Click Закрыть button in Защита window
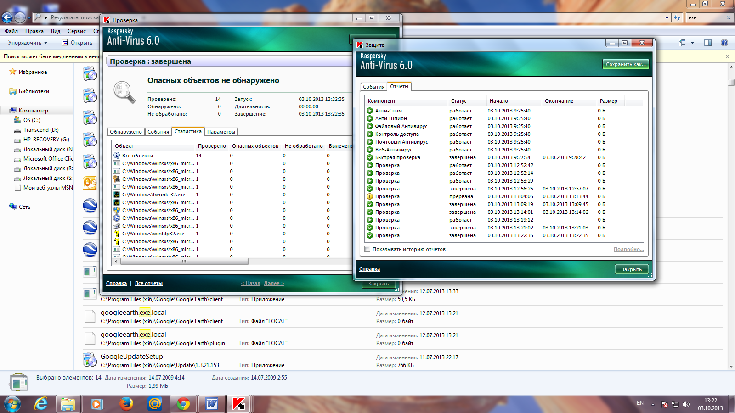Image resolution: width=735 pixels, height=413 pixels. tap(632, 269)
